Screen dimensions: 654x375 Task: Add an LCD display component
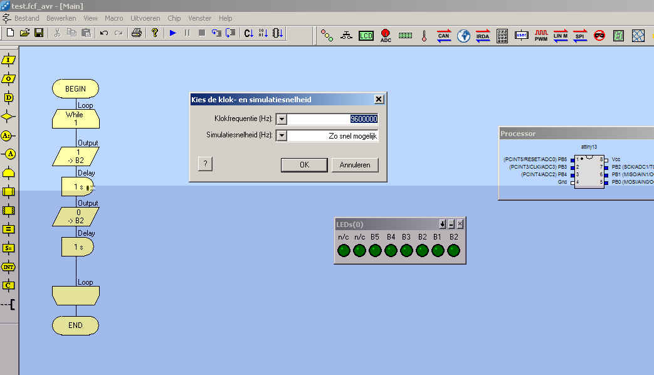click(x=366, y=36)
